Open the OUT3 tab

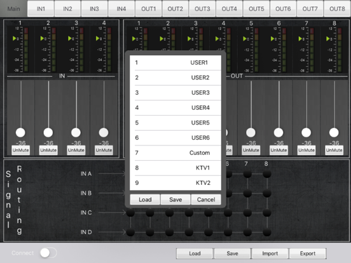pos(202,9)
